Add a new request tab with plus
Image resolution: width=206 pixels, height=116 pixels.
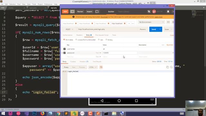(129, 24)
